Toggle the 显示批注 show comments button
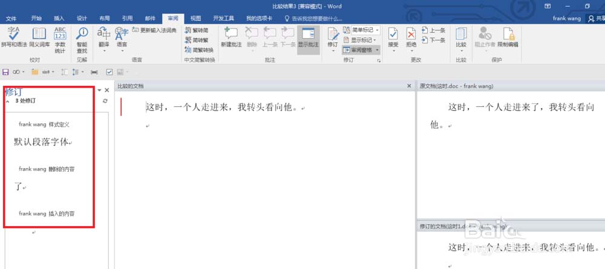Screen dimensions: 605x269 (308, 37)
